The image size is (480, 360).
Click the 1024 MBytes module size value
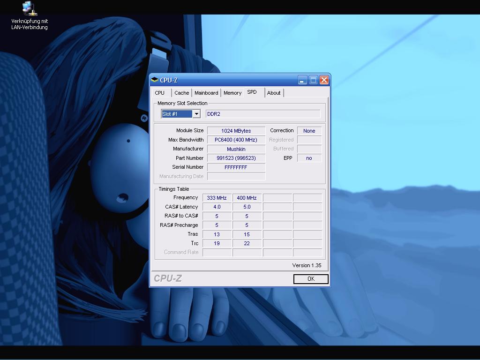[236, 131]
